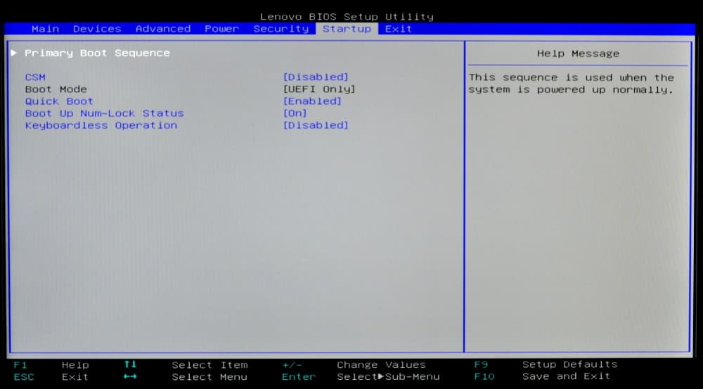Click the left-right arrows key icon
Screen dimensions: 703x389
pos(130,376)
